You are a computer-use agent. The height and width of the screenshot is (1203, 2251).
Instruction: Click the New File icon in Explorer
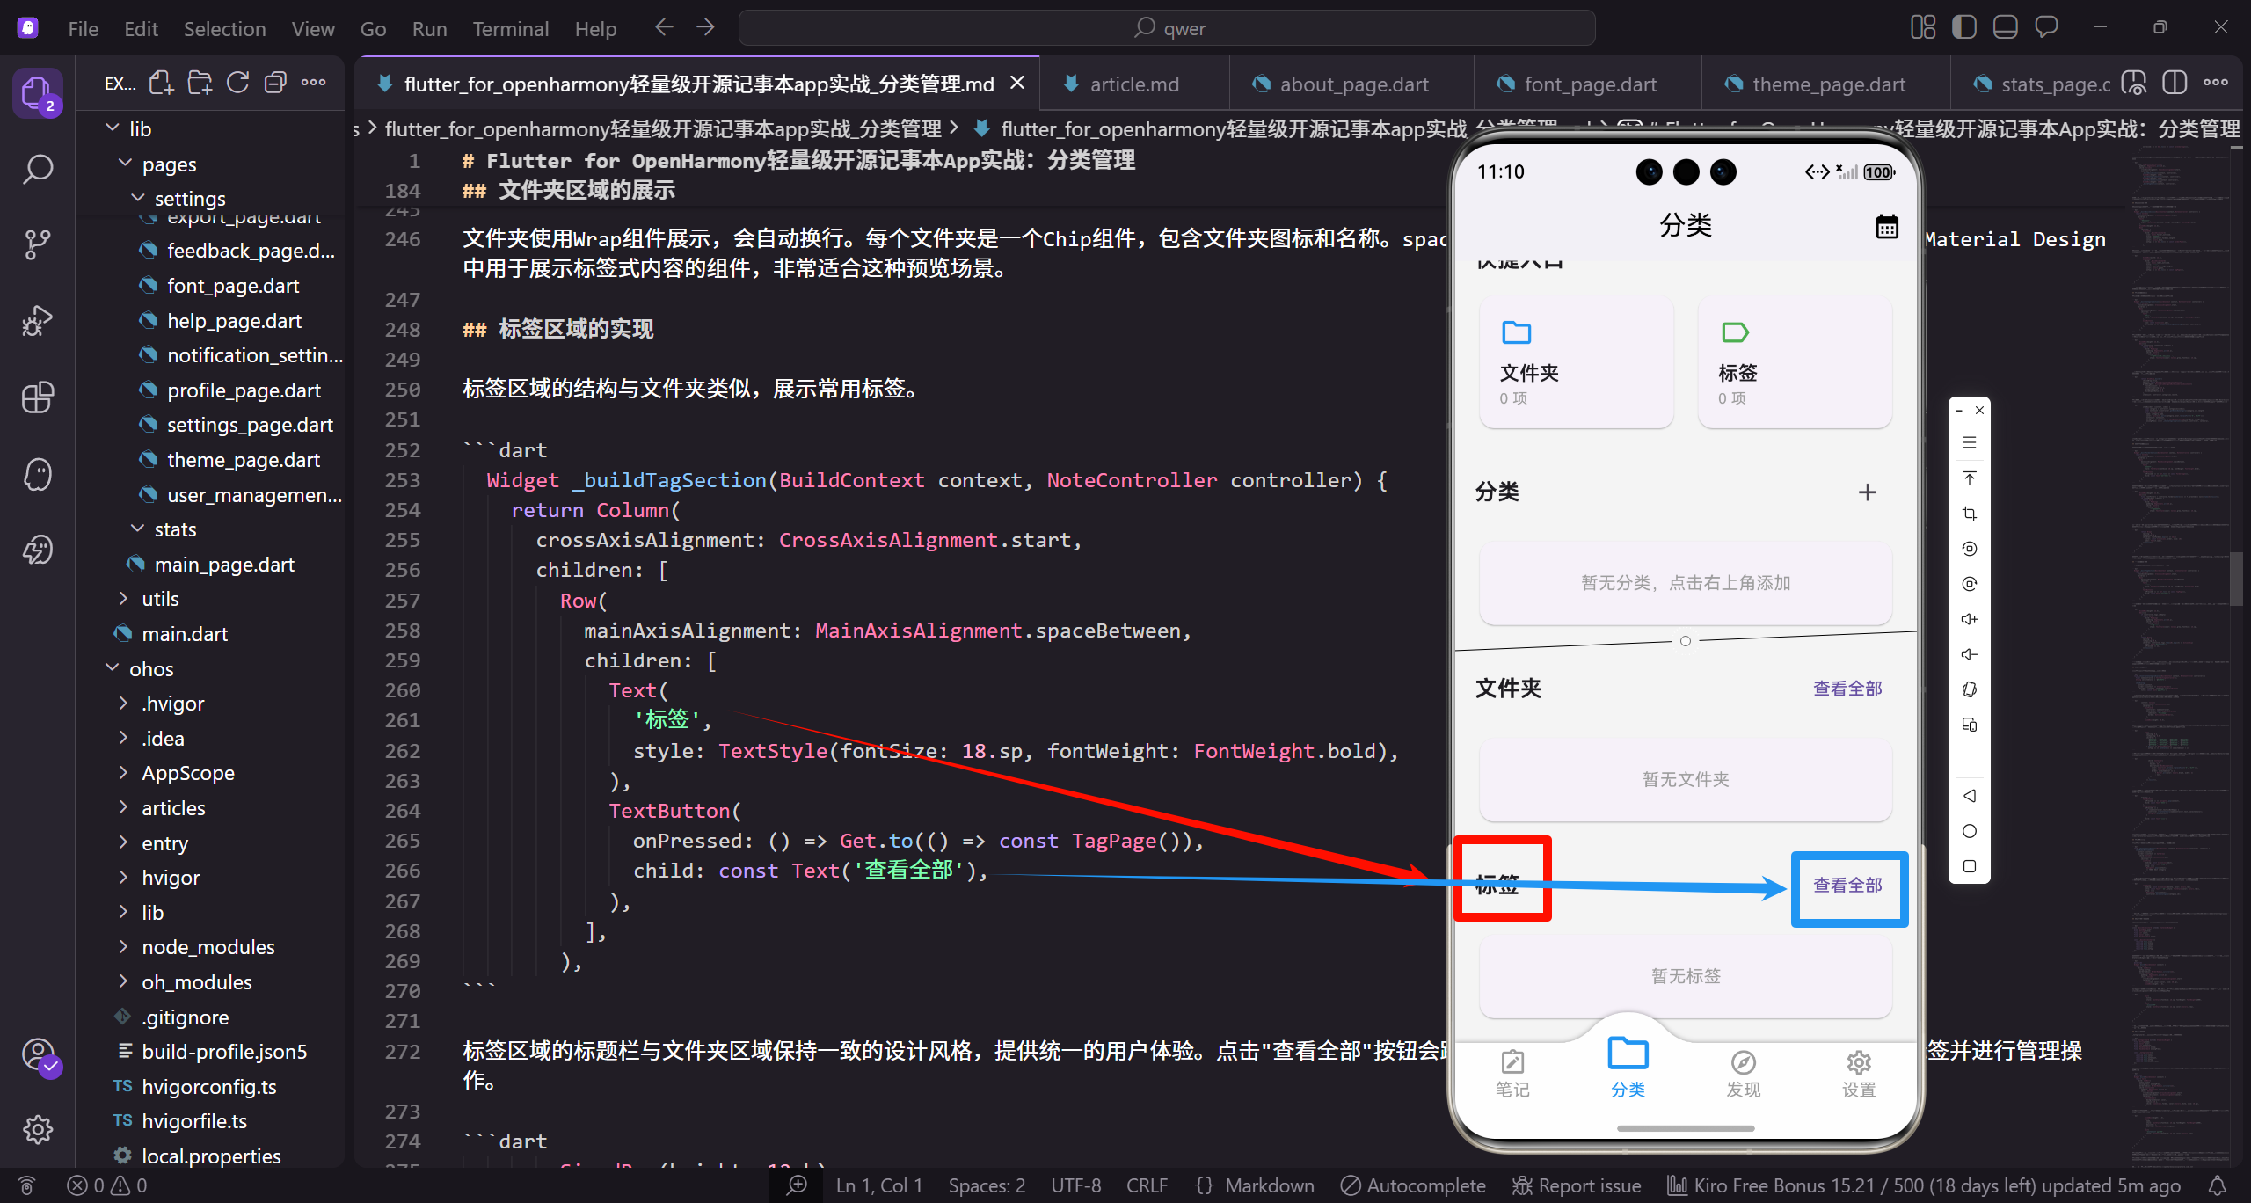160,82
